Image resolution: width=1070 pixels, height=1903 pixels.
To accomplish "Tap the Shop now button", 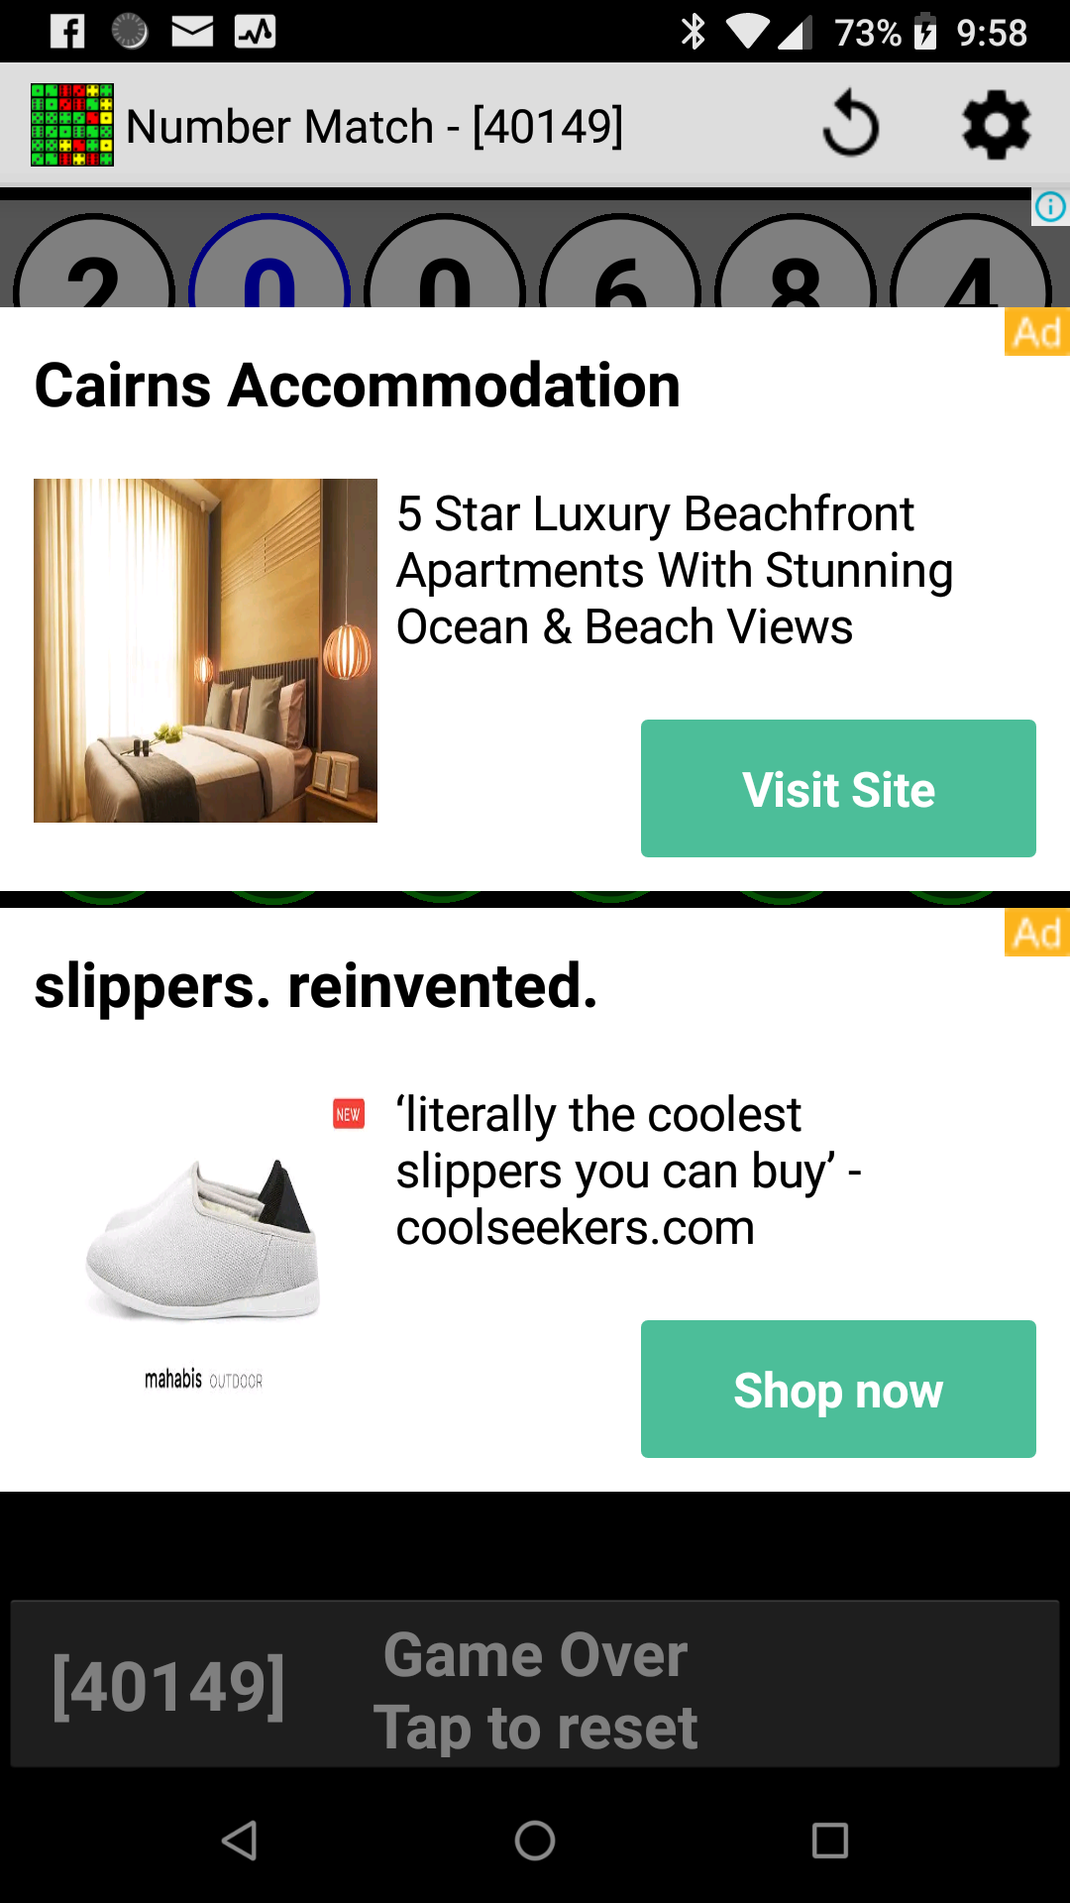I will pyautogui.click(x=838, y=1390).
